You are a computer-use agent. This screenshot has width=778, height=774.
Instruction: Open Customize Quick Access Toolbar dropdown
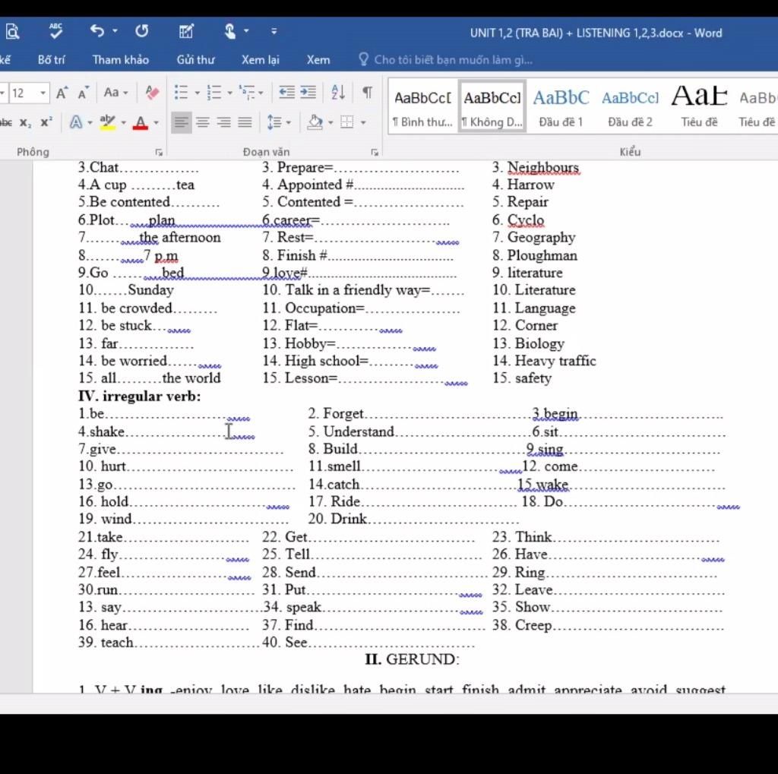(274, 31)
